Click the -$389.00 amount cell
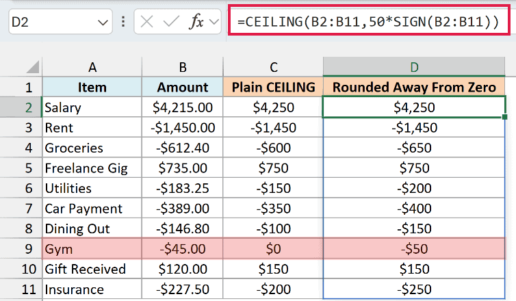The height and width of the screenshot is (301, 516). coord(182,209)
